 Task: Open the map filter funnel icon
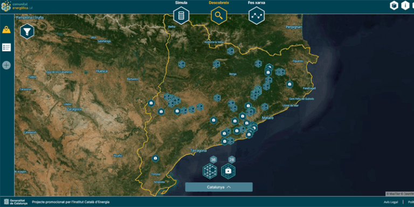[27, 31]
